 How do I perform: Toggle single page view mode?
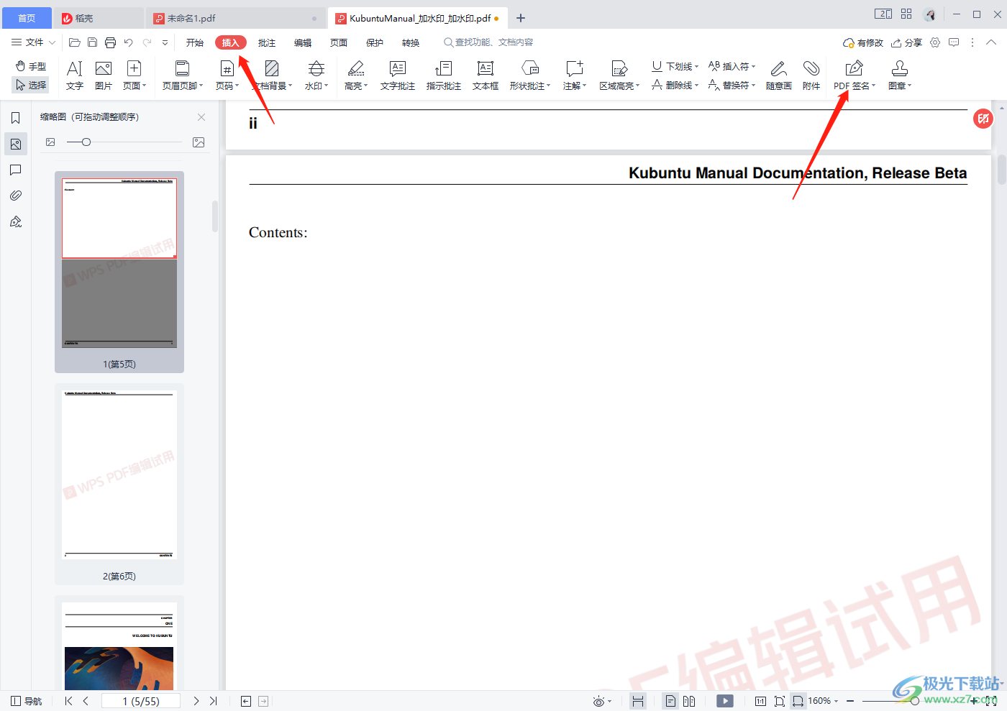click(670, 701)
